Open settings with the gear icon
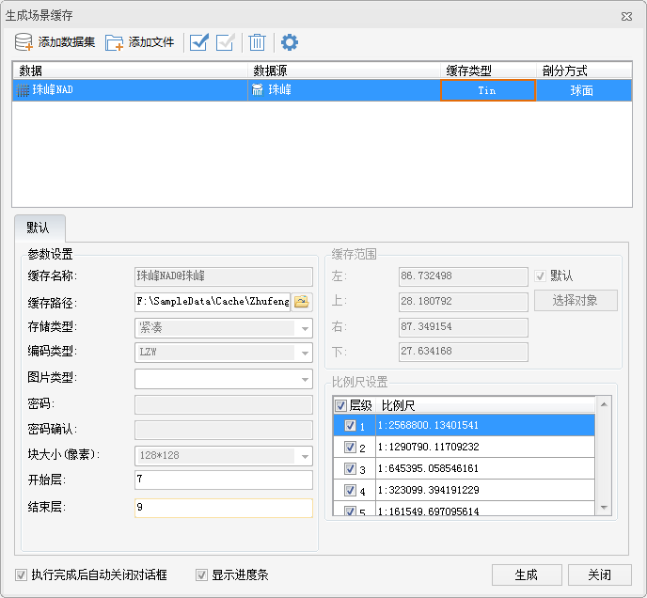Image resolution: width=647 pixels, height=598 pixels. pos(290,42)
